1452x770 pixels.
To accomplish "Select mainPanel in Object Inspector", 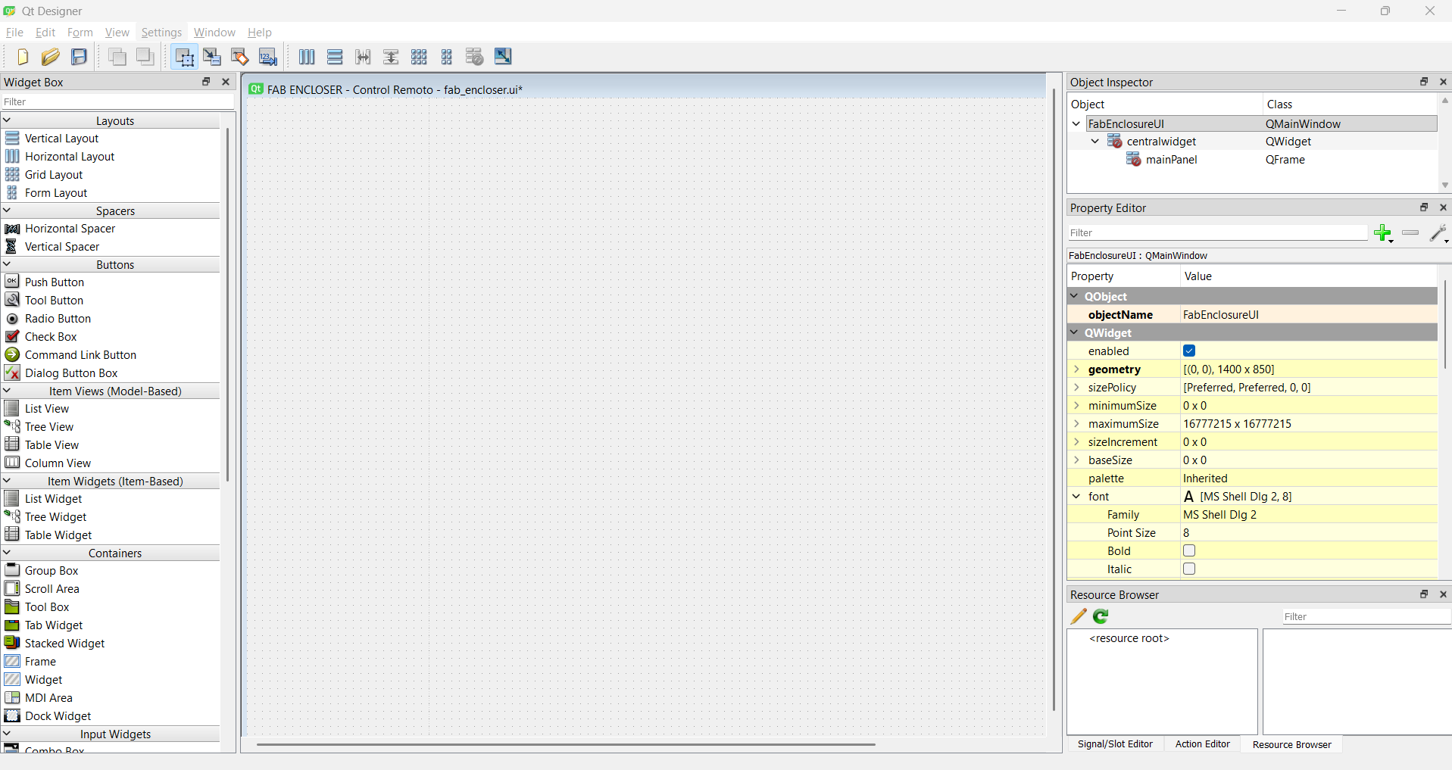I will point(1171,160).
